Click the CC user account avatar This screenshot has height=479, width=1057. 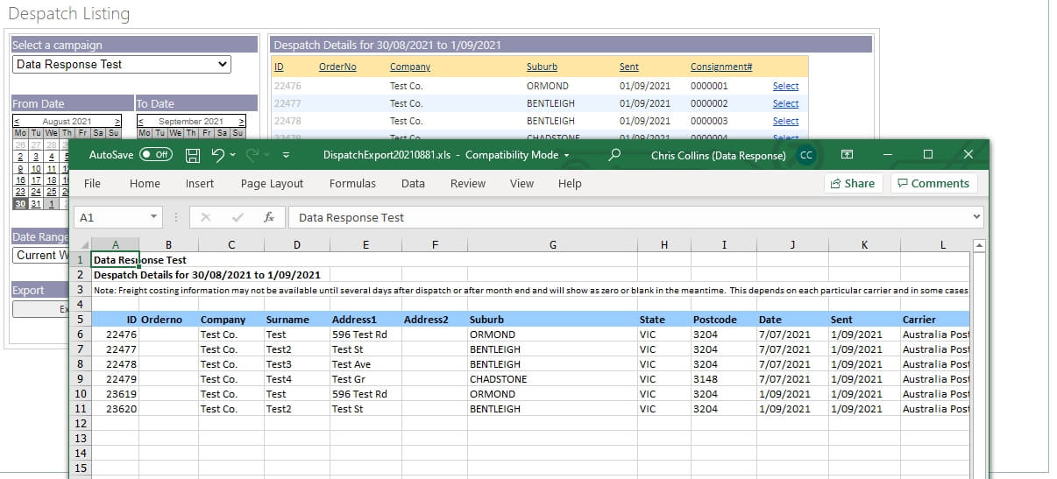[x=805, y=155]
